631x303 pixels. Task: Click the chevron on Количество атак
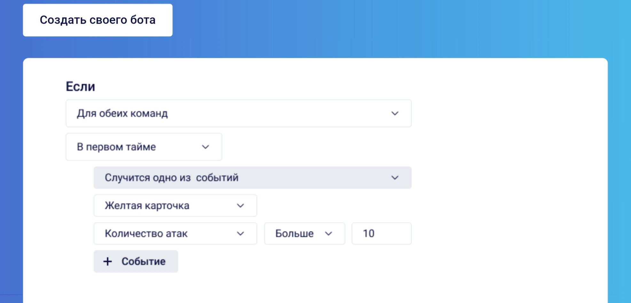point(241,233)
